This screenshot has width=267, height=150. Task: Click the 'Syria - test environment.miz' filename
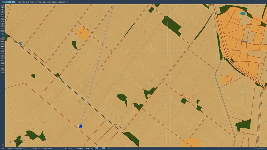(x=16, y=148)
